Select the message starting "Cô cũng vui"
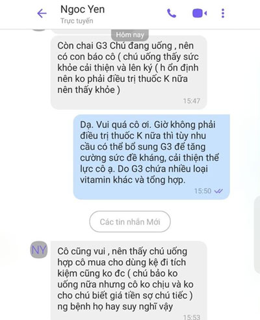260x320 pixels. pyautogui.click(x=129, y=280)
